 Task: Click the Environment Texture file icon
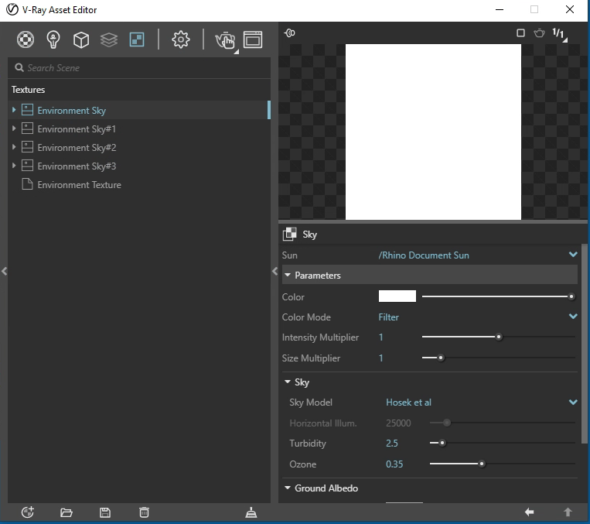[27, 184]
